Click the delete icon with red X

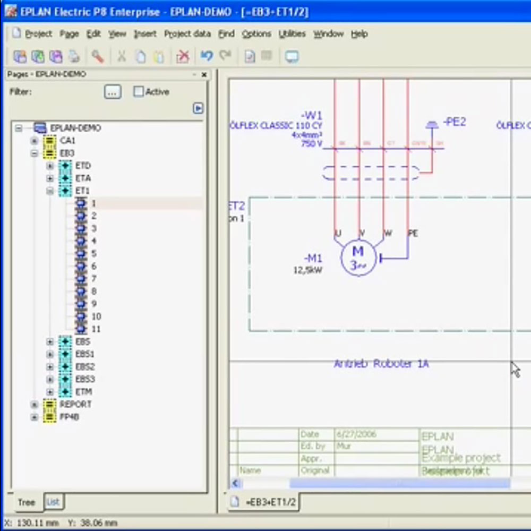pyautogui.click(x=183, y=57)
